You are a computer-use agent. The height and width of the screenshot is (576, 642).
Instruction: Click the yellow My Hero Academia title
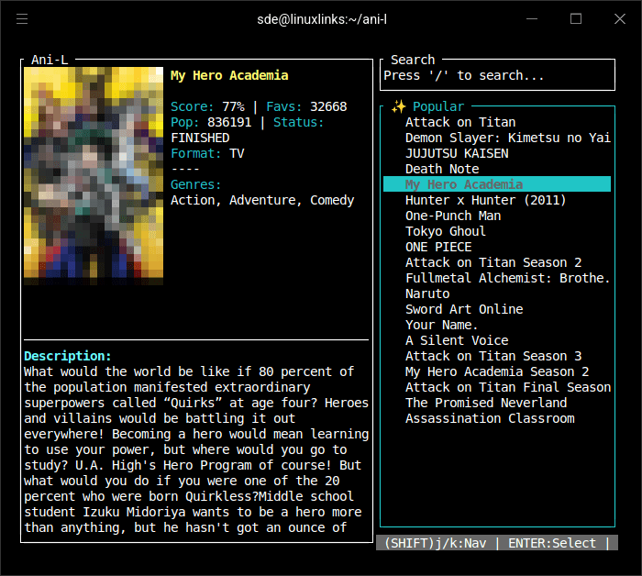pyautogui.click(x=229, y=76)
